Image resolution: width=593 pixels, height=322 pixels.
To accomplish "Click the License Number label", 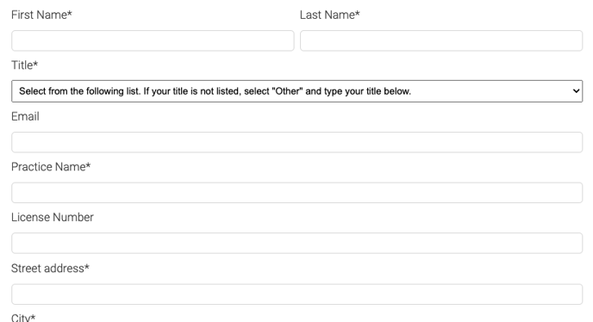I will (53, 217).
